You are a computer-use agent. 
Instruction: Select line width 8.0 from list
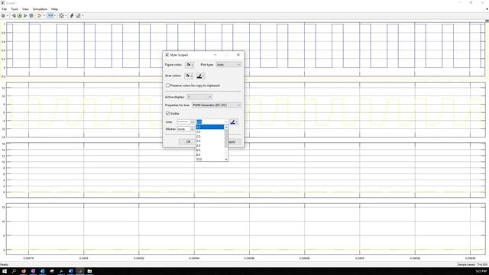[210, 154]
